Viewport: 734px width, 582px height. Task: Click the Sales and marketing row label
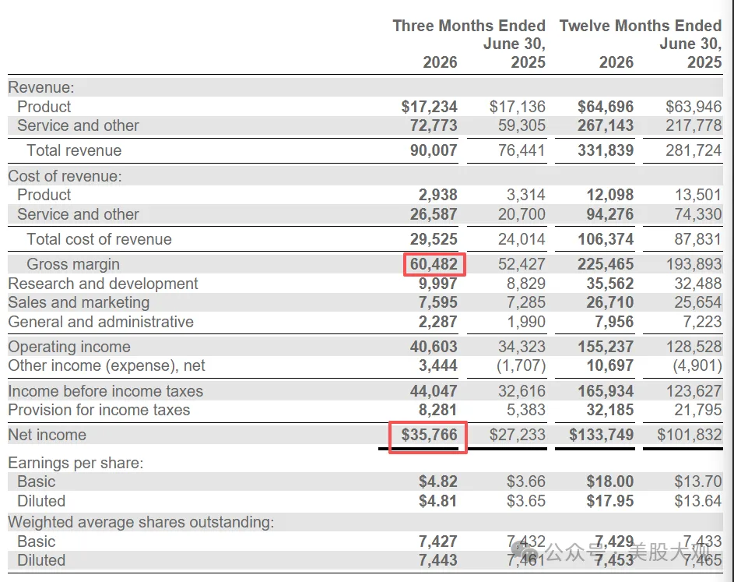click(x=79, y=302)
